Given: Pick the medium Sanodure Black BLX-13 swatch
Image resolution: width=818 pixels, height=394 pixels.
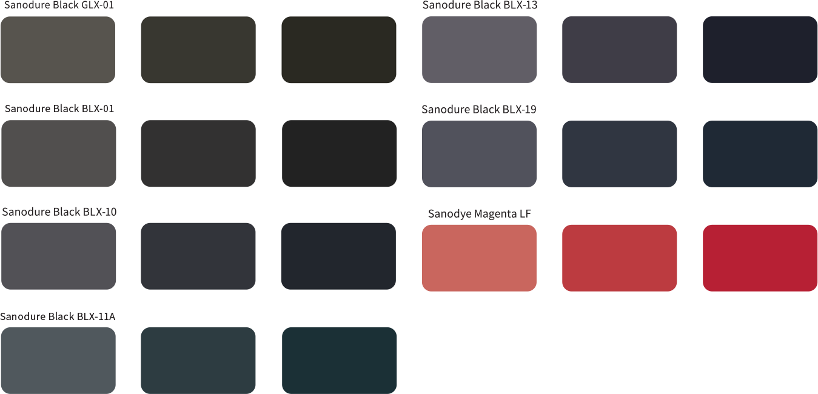Looking at the screenshot, I should pos(619,49).
